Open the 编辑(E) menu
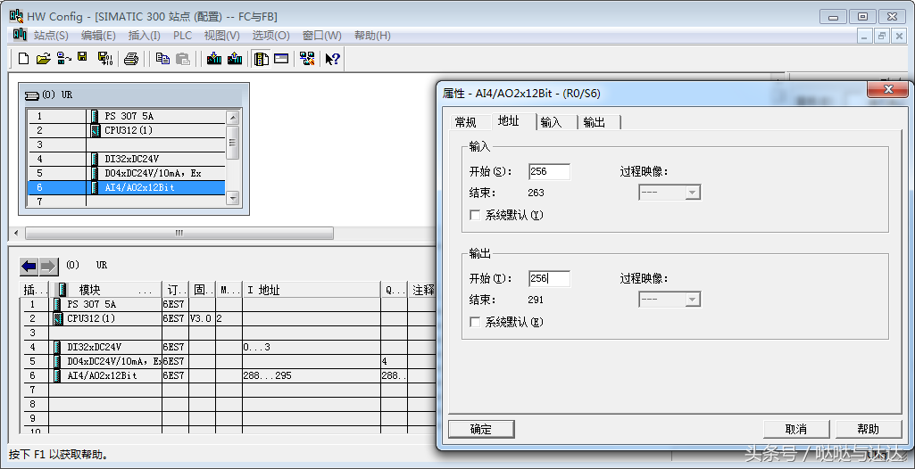The width and height of the screenshot is (915, 469). pos(98,36)
